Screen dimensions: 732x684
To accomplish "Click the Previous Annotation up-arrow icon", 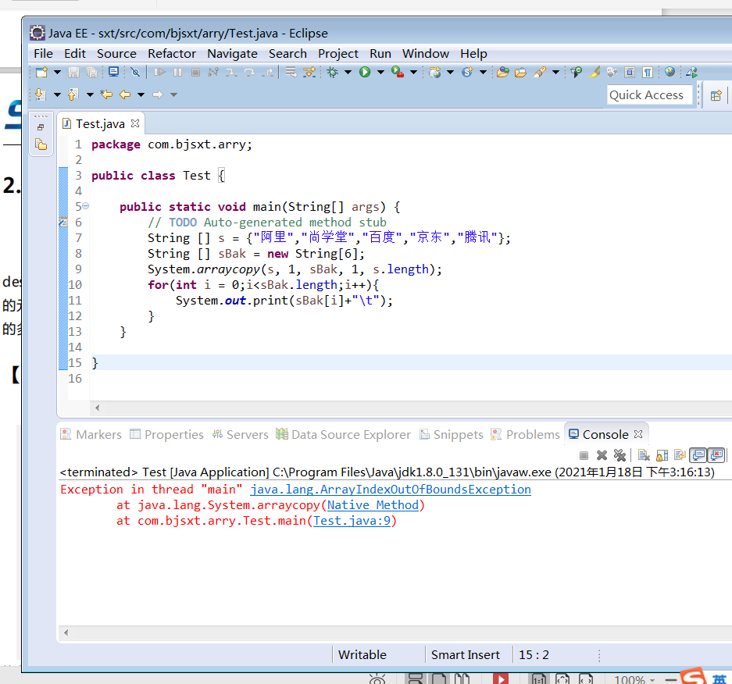I will click(73, 94).
